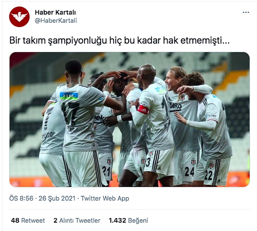The width and height of the screenshot is (257, 231).
Task: Open the Twitter Web App source link
Action: tap(105, 198)
